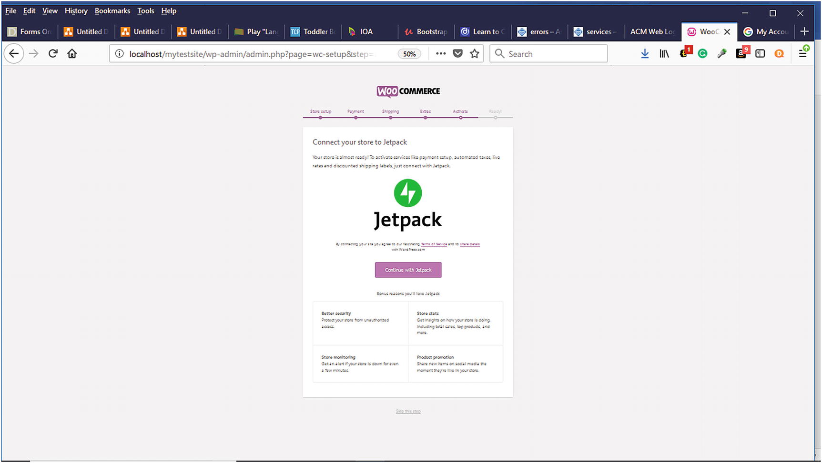Reset the 50% zoom level badge
This screenshot has height=463, width=822.
click(x=409, y=54)
